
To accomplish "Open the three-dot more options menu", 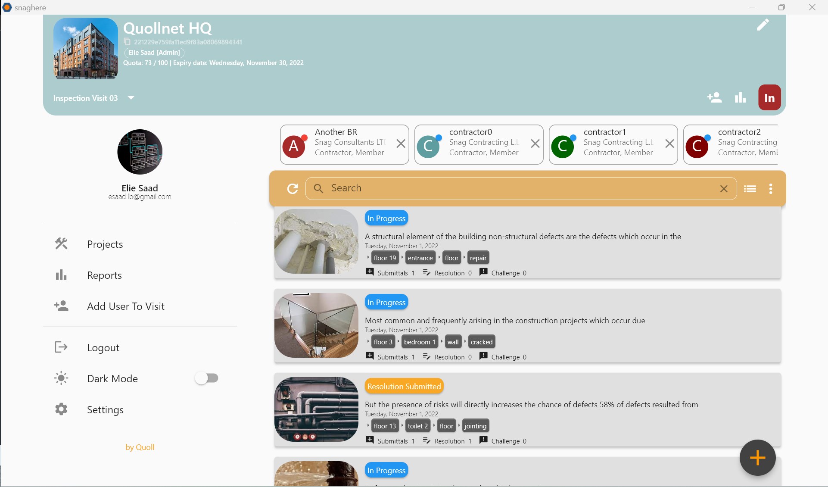I will point(771,188).
